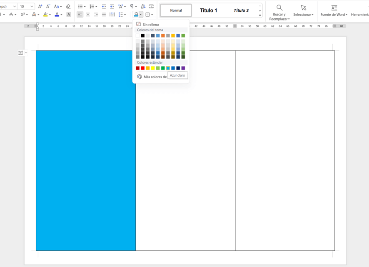Apply the Normal style
This screenshot has height=267, width=369.
pos(176,10)
